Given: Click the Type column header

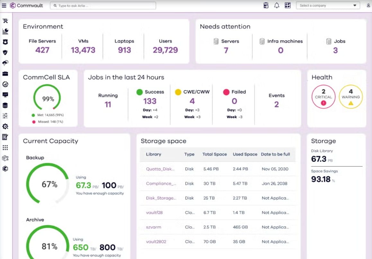Looking at the screenshot, I should tap(189, 154).
